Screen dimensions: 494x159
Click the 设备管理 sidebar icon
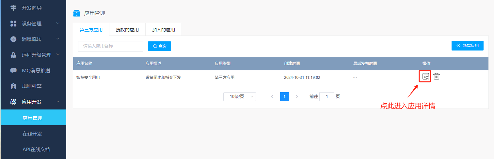pos(13,23)
